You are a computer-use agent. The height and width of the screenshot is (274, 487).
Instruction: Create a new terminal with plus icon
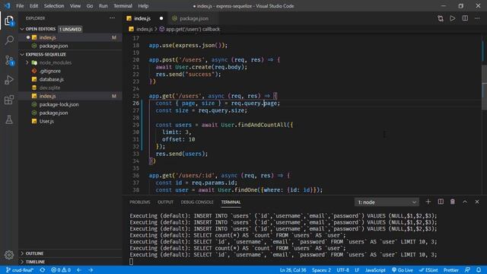click(x=428, y=202)
